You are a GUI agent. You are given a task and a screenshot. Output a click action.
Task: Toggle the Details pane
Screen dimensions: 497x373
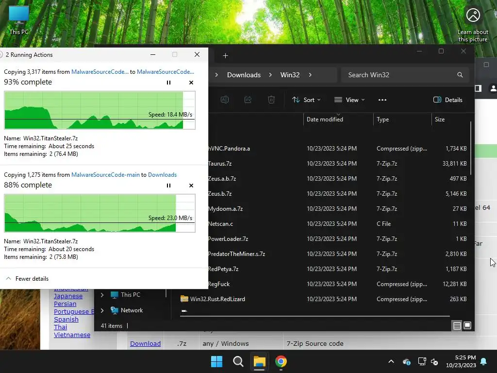point(447,100)
